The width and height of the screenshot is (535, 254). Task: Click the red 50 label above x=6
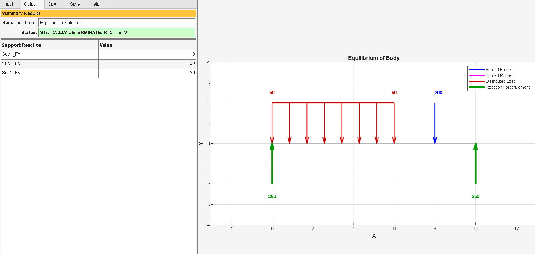coord(394,93)
